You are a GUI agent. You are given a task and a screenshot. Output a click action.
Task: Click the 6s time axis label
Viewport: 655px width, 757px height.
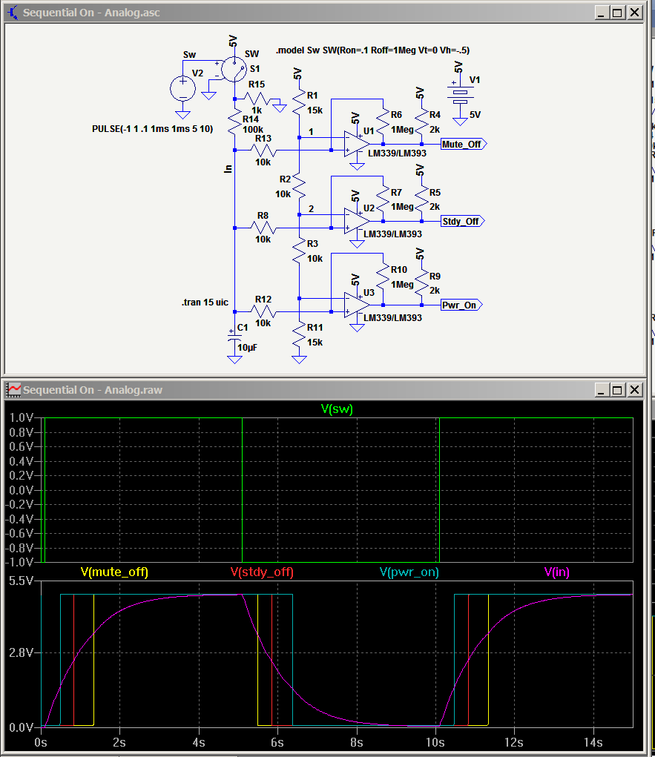(x=277, y=743)
